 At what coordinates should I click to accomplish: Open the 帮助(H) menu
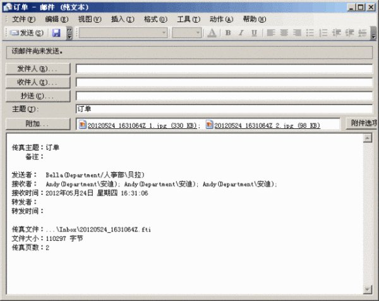coord(255,19)
